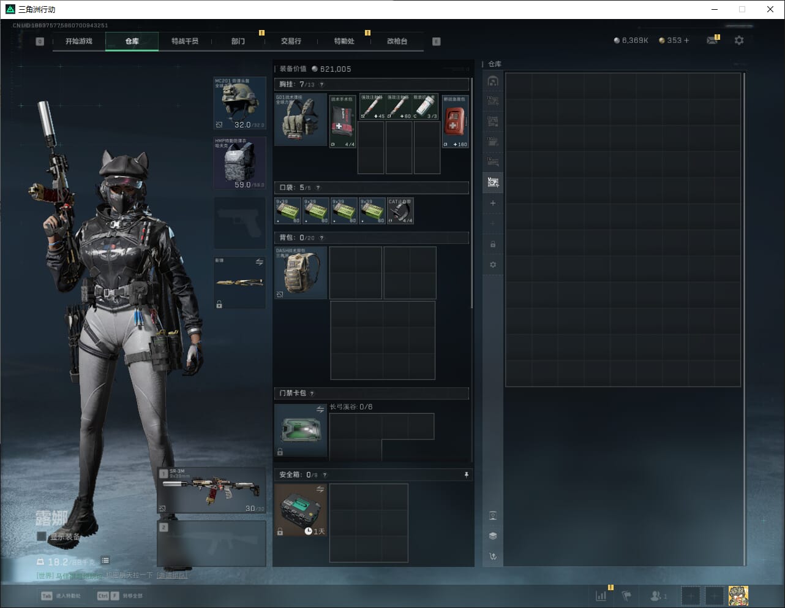Click the player avatar in bottom bar
Viewport: 785px width, 608px height.
(738, 596)
